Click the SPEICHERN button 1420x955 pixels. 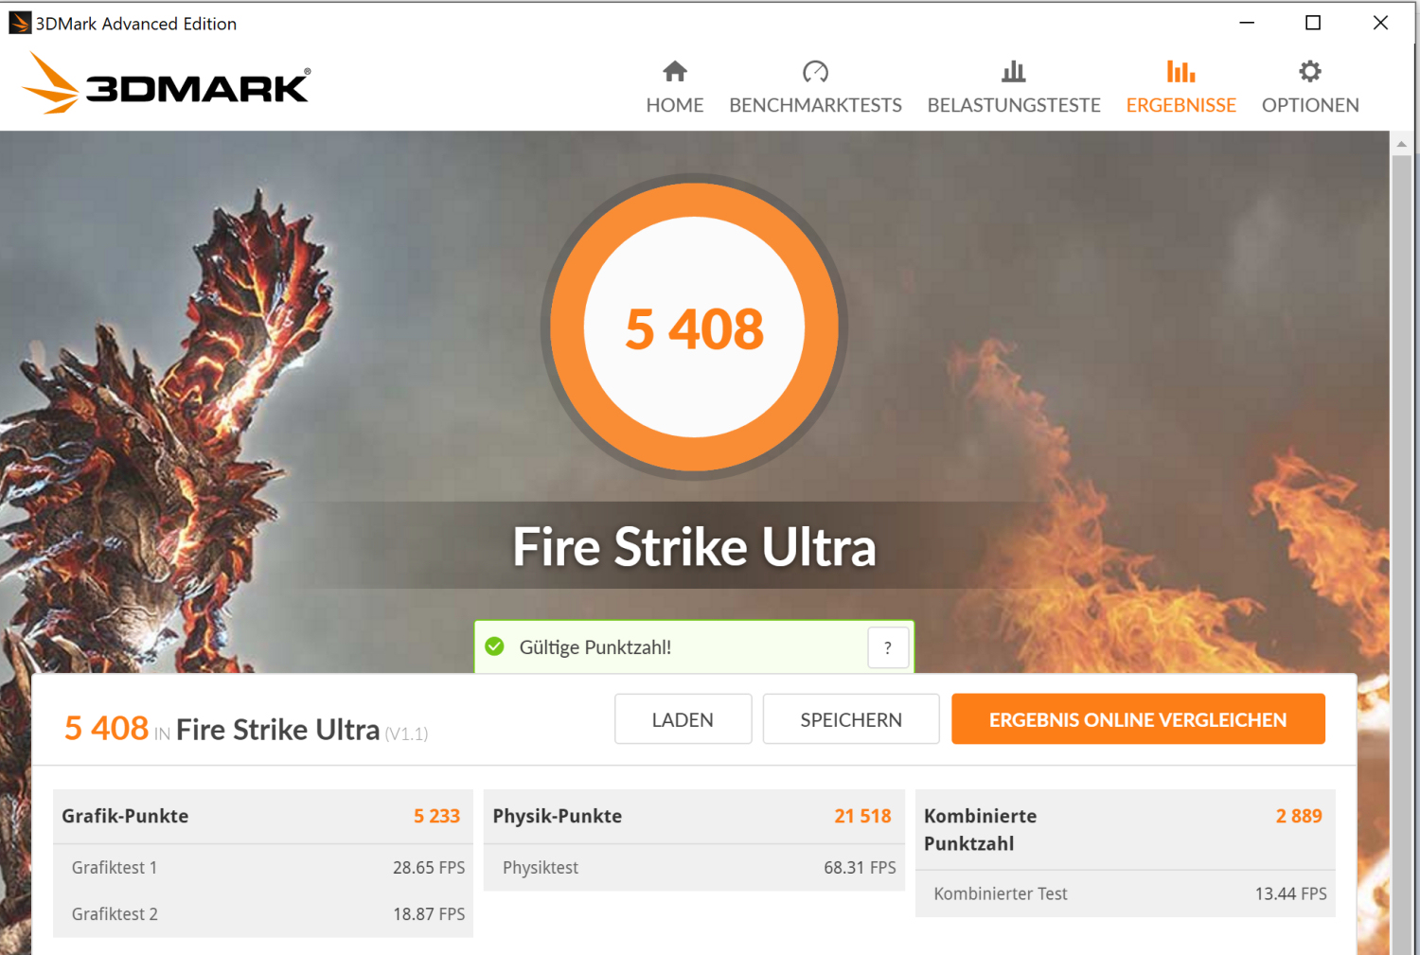click(851, 719)
